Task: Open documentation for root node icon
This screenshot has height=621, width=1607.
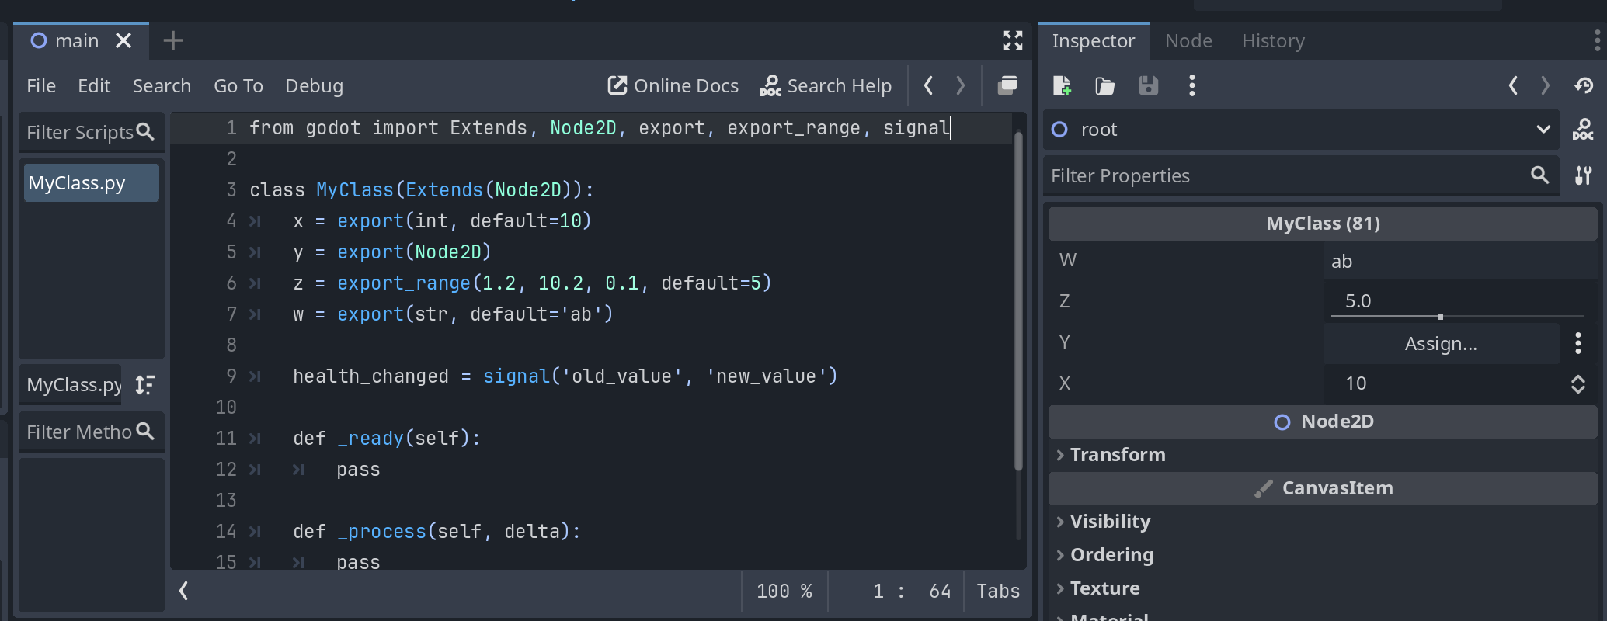Action: [x=1583, y=130]
